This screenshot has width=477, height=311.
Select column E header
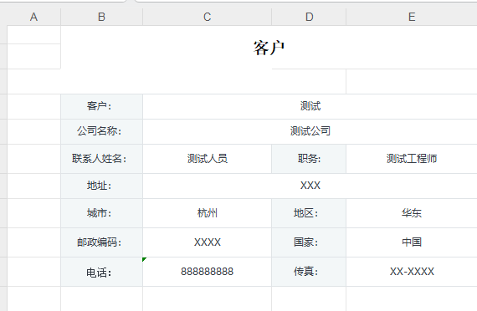pos(412,17)
